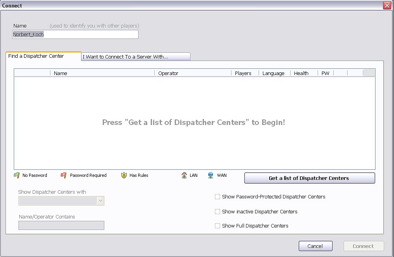Screen dimensions: 394x257
Task: Enable Show Password-Protected Dispatcher Centers
Action: pyautogui.click(x=217, y=197)
